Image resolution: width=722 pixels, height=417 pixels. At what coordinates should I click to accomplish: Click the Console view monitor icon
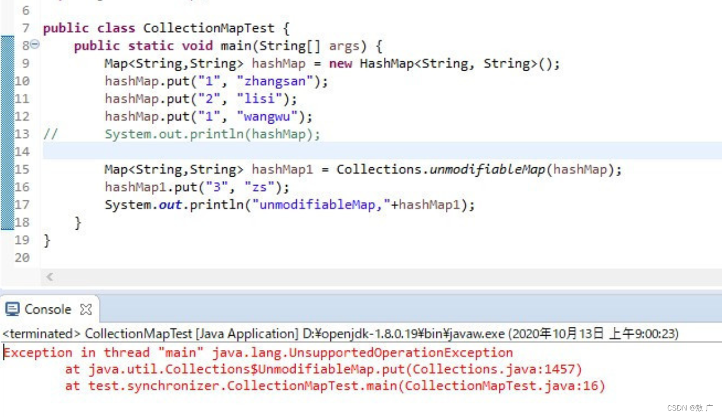pyautogui.click(x=12, y=309)
